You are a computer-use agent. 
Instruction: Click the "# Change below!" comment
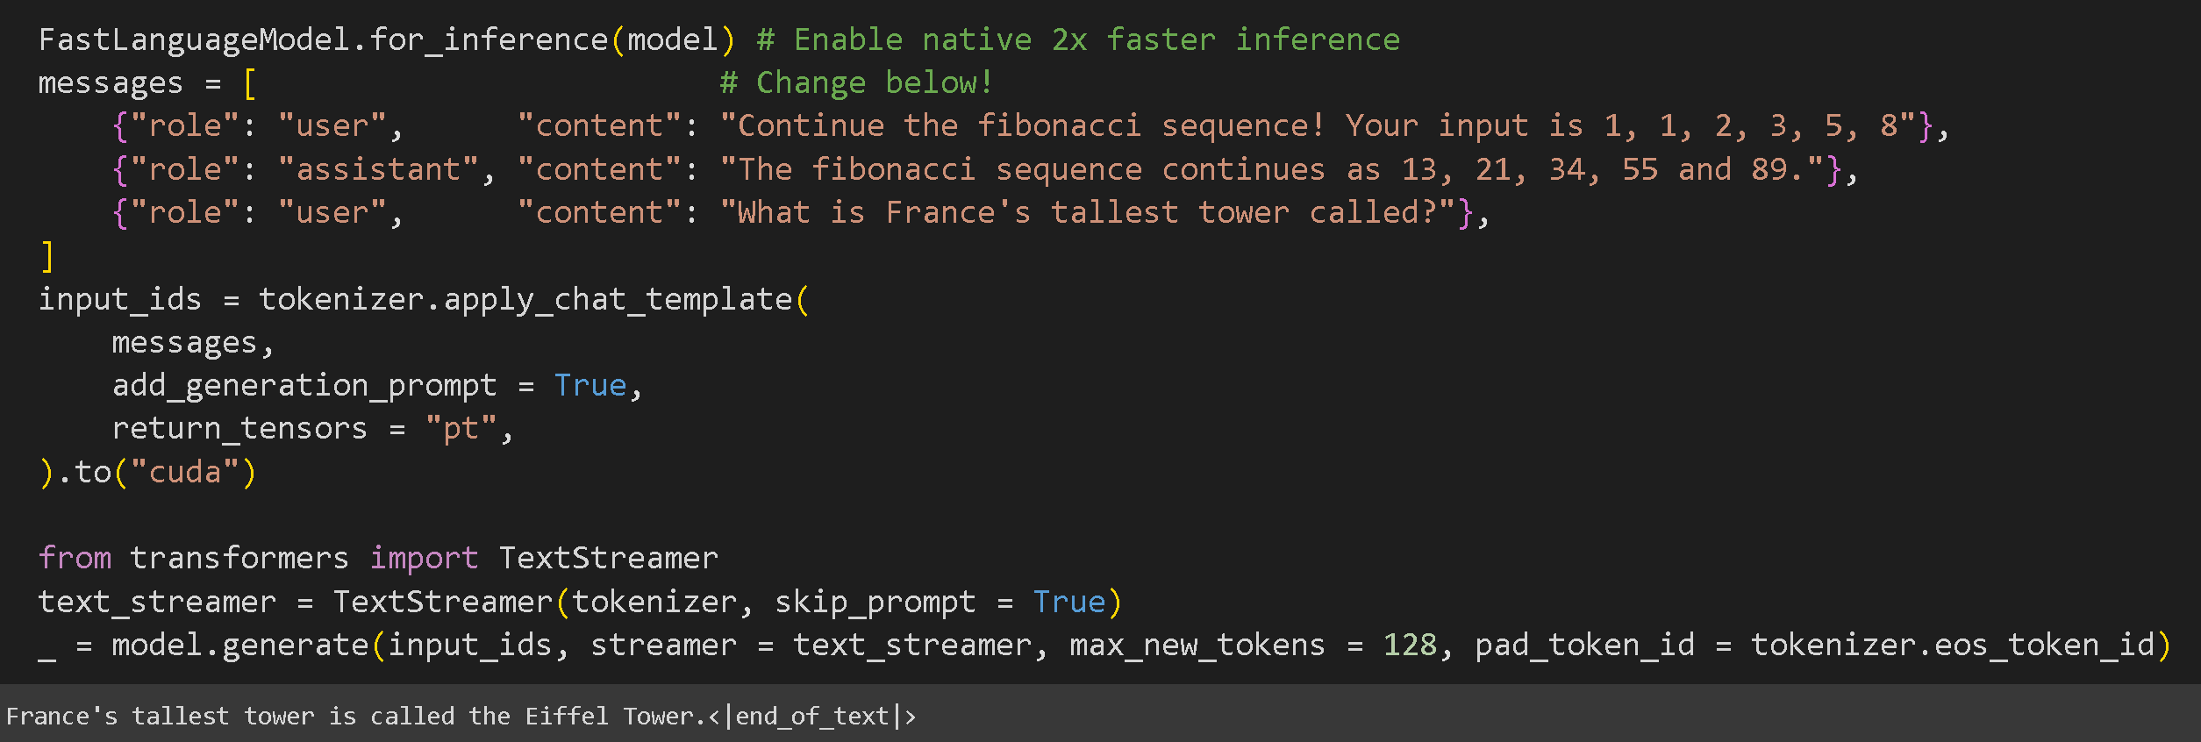pos(856,83)
